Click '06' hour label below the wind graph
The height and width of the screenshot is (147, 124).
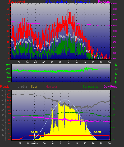35,62
